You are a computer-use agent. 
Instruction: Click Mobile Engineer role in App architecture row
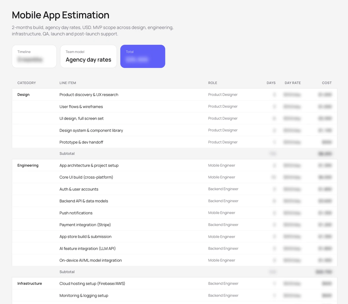pyautogui.click(x=222, y=165)
